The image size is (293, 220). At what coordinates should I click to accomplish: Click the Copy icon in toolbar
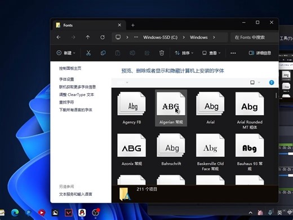coord(103,53)
